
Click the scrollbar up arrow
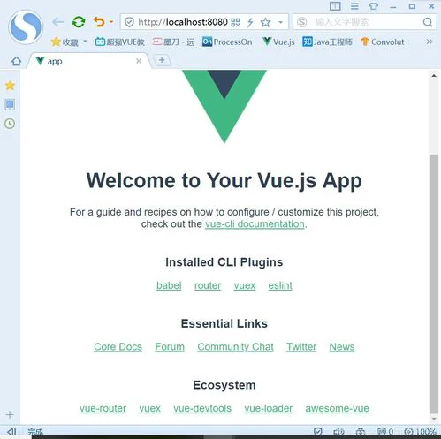[434, 76]
